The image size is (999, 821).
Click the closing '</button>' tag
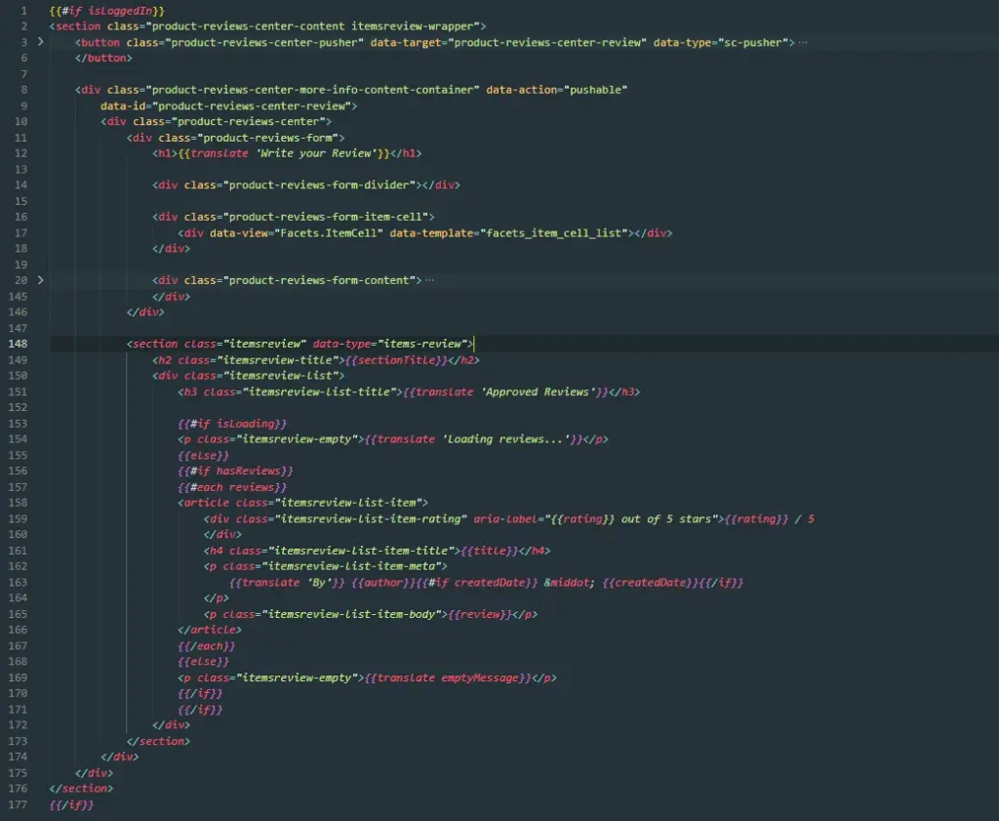[x=103, y=58]
